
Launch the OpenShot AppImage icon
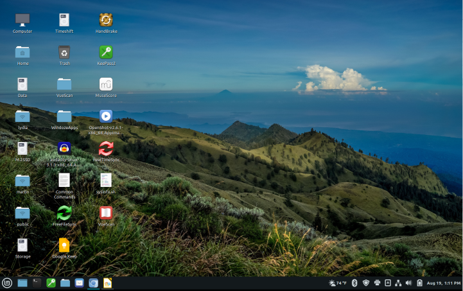pos(106,116)
